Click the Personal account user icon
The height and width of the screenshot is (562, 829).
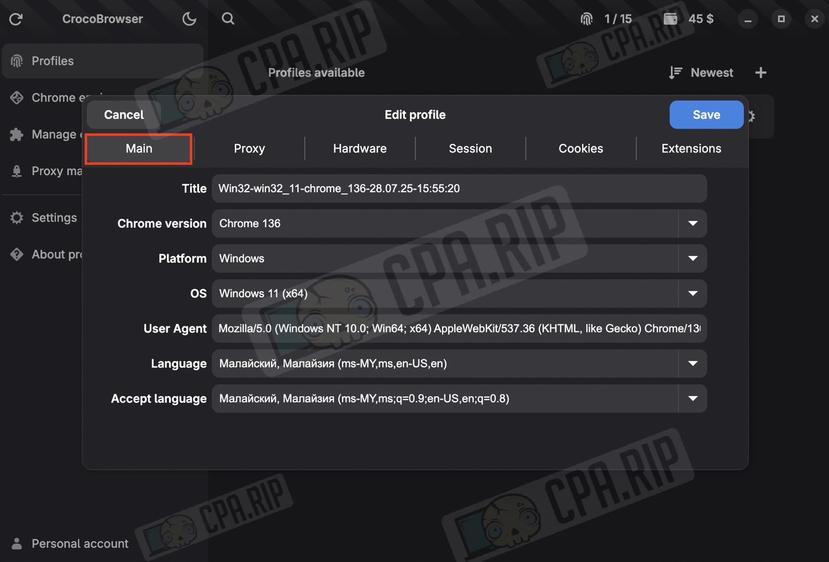pyautogui.click(x=17, y=544)
